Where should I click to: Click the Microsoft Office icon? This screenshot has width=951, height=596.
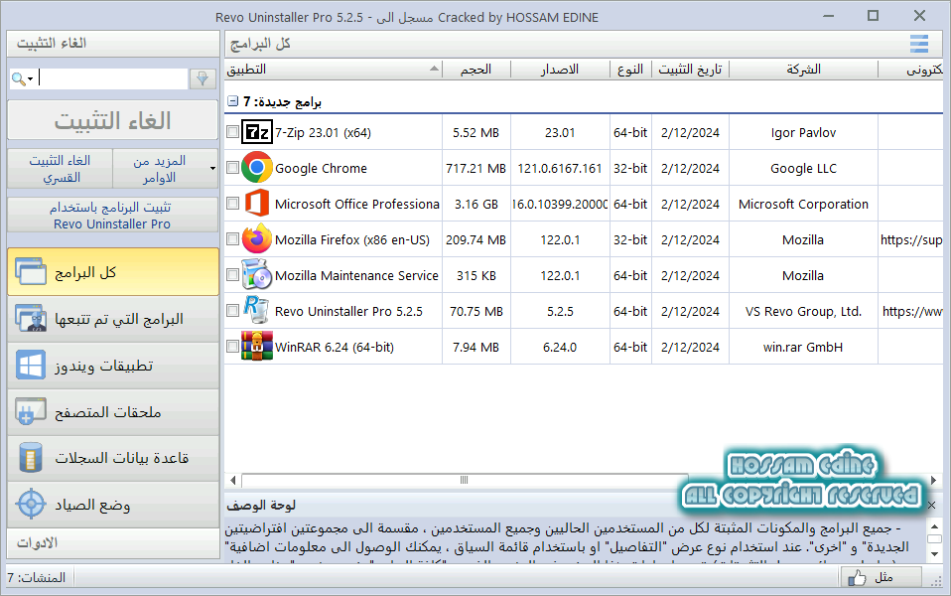click(x=256, y=204)
